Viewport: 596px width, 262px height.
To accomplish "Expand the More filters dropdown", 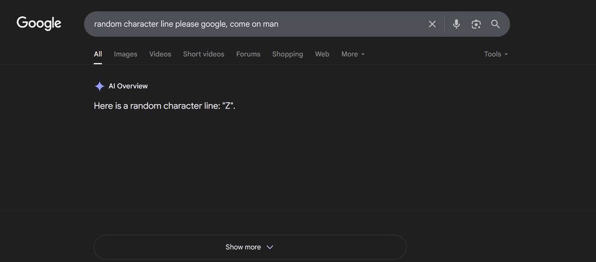I will pos(352,54).
